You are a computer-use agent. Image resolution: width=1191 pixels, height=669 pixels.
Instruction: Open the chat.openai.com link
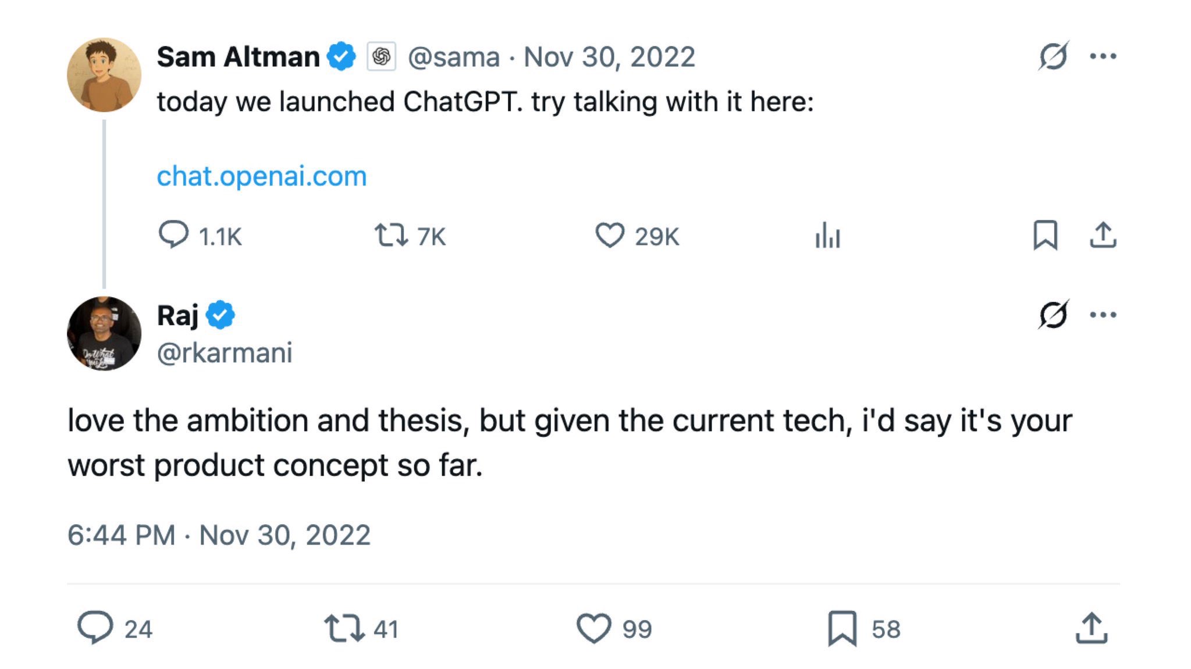(262, 176)
